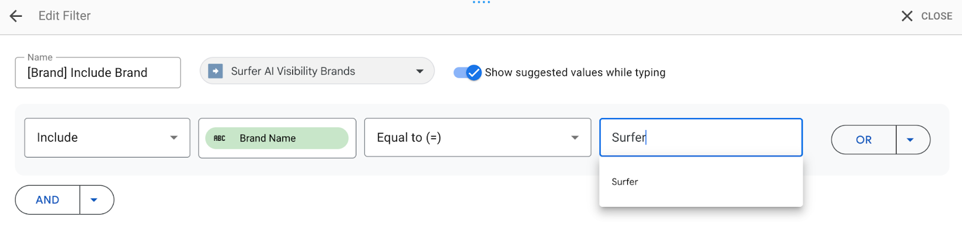This screenshot has height=241, width=962.
Task: Click the Edit Filter heading
Action: (64, 16)
